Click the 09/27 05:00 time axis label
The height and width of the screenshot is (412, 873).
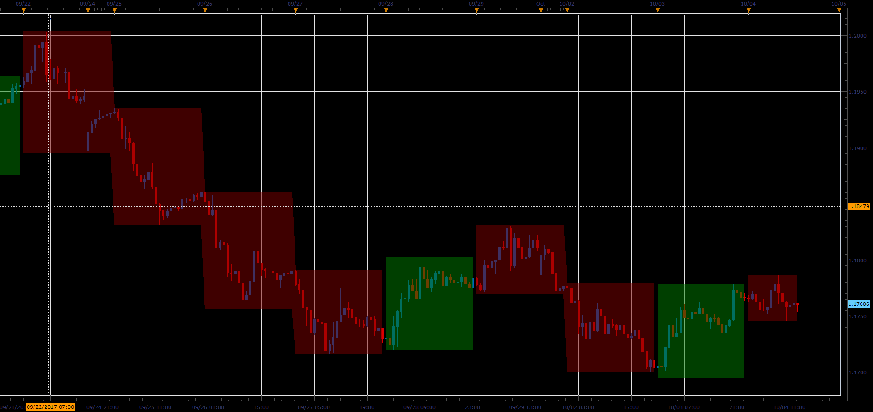point(314,407)
